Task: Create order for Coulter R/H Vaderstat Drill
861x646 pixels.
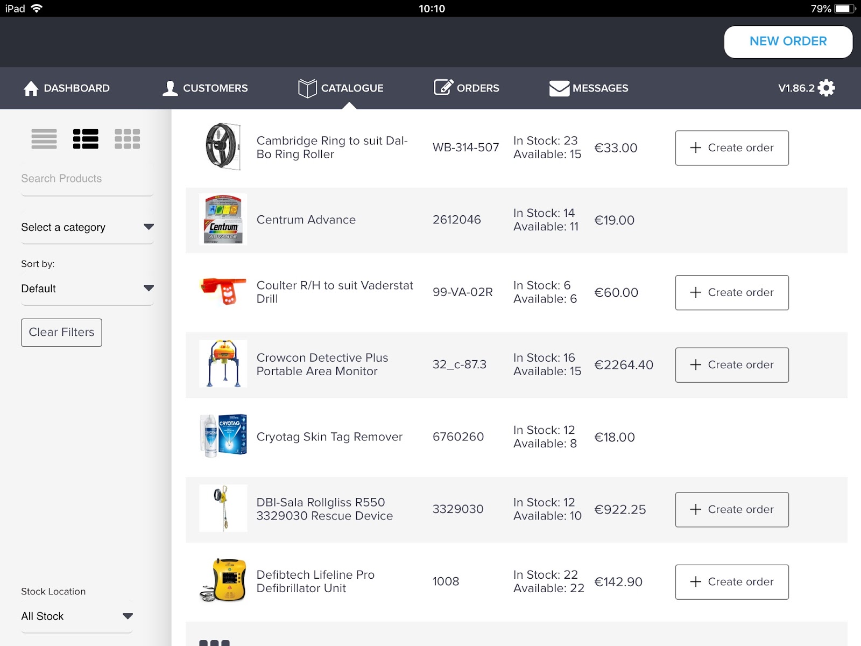Action: coord(732,293)
